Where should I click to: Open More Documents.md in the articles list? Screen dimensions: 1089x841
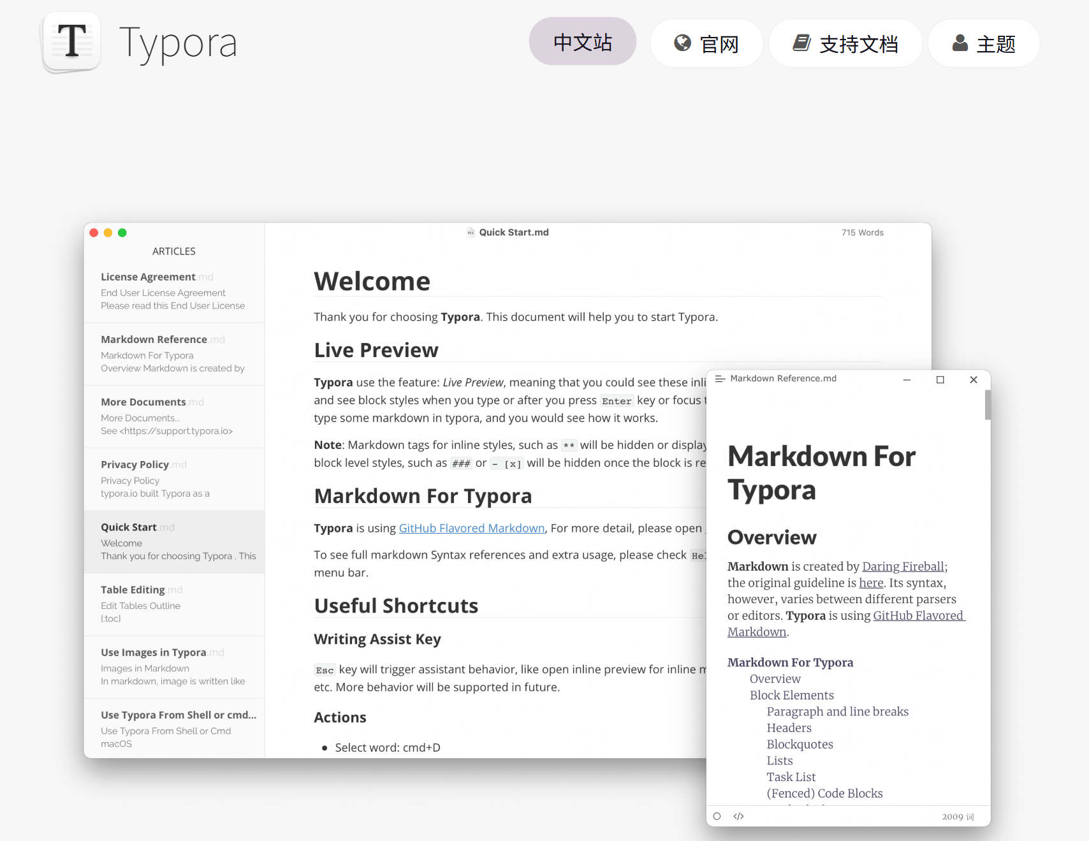(x=174, y=416)
